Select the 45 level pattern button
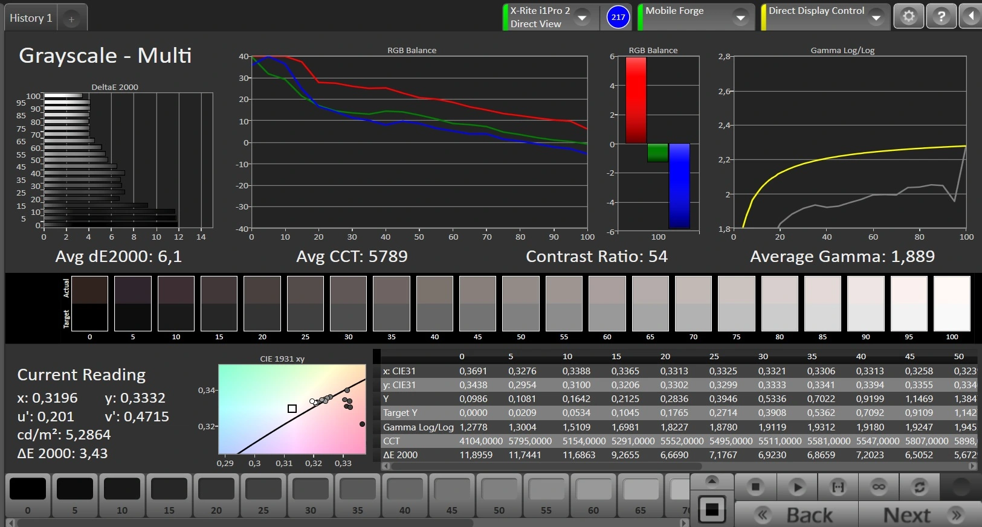Image resolution: width=982 pixels, height=527 pixels. (452, 496)
